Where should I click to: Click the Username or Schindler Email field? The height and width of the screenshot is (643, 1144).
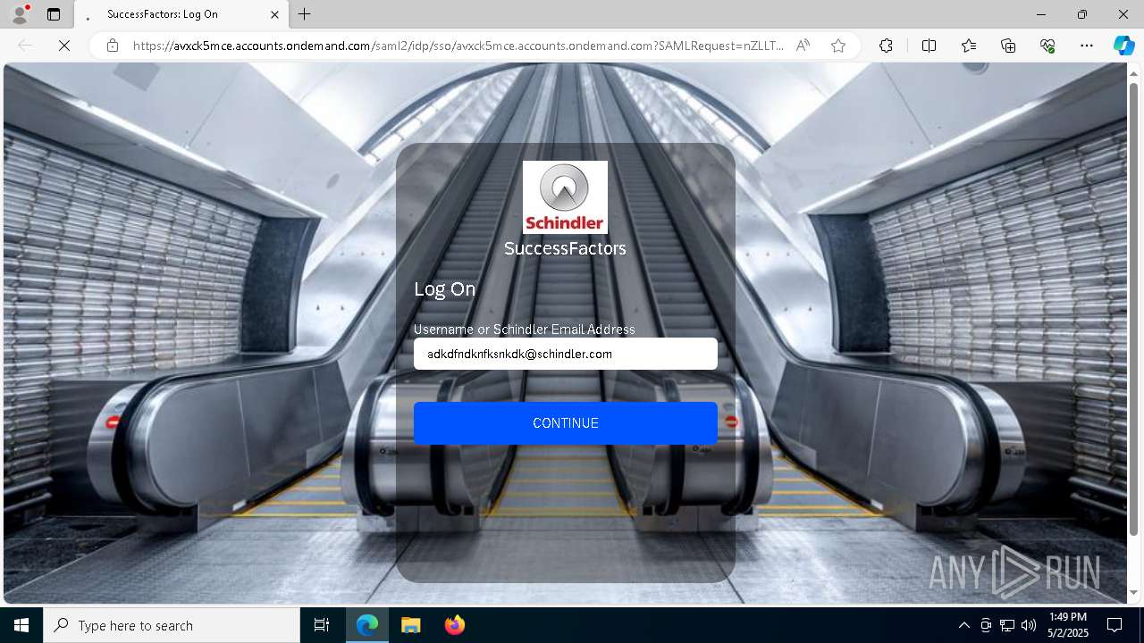[x=565, y=354]
